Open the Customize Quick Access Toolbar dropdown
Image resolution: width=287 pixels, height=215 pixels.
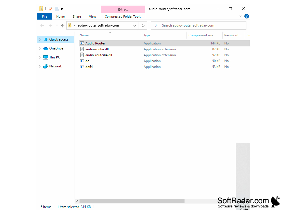pyautogui.click(x=62, y=9)
